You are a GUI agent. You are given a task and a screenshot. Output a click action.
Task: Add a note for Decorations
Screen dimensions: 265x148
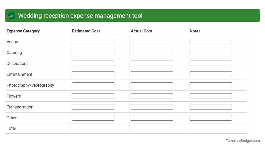tap(210, 63)
